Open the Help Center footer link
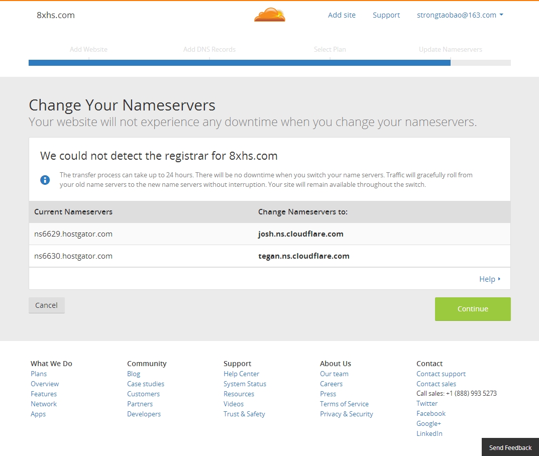The height and width of the screenshot is (456, 539). click(241, 374)
